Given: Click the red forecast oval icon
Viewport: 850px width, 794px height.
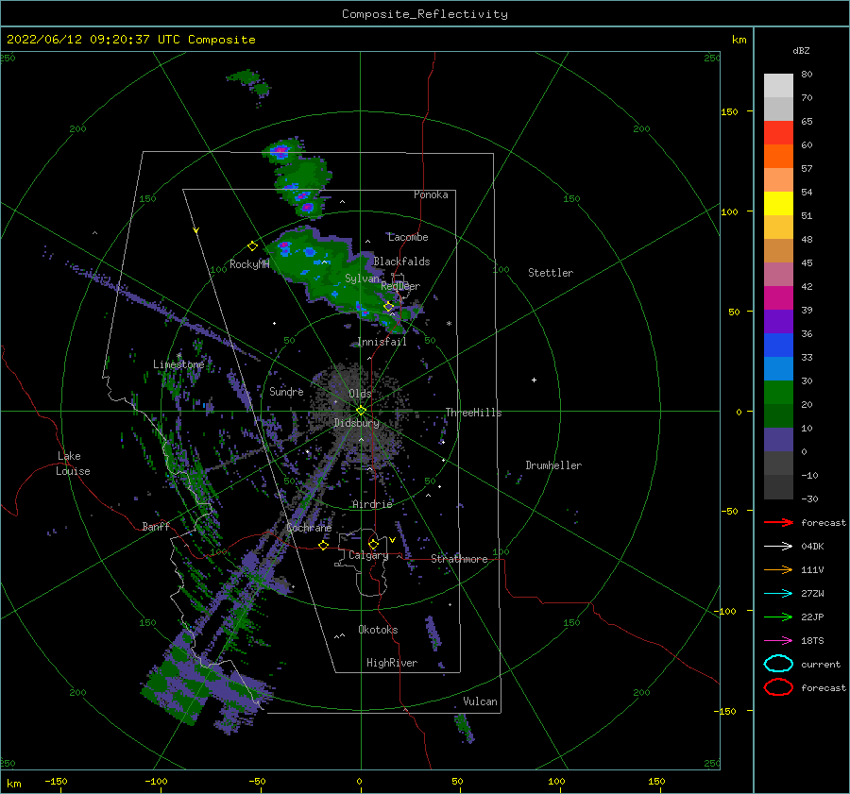Looking at the screenshot, I should 778,687.
